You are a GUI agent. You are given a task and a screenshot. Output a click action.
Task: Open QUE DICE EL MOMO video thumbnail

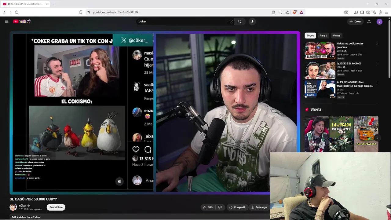[320, 70]
